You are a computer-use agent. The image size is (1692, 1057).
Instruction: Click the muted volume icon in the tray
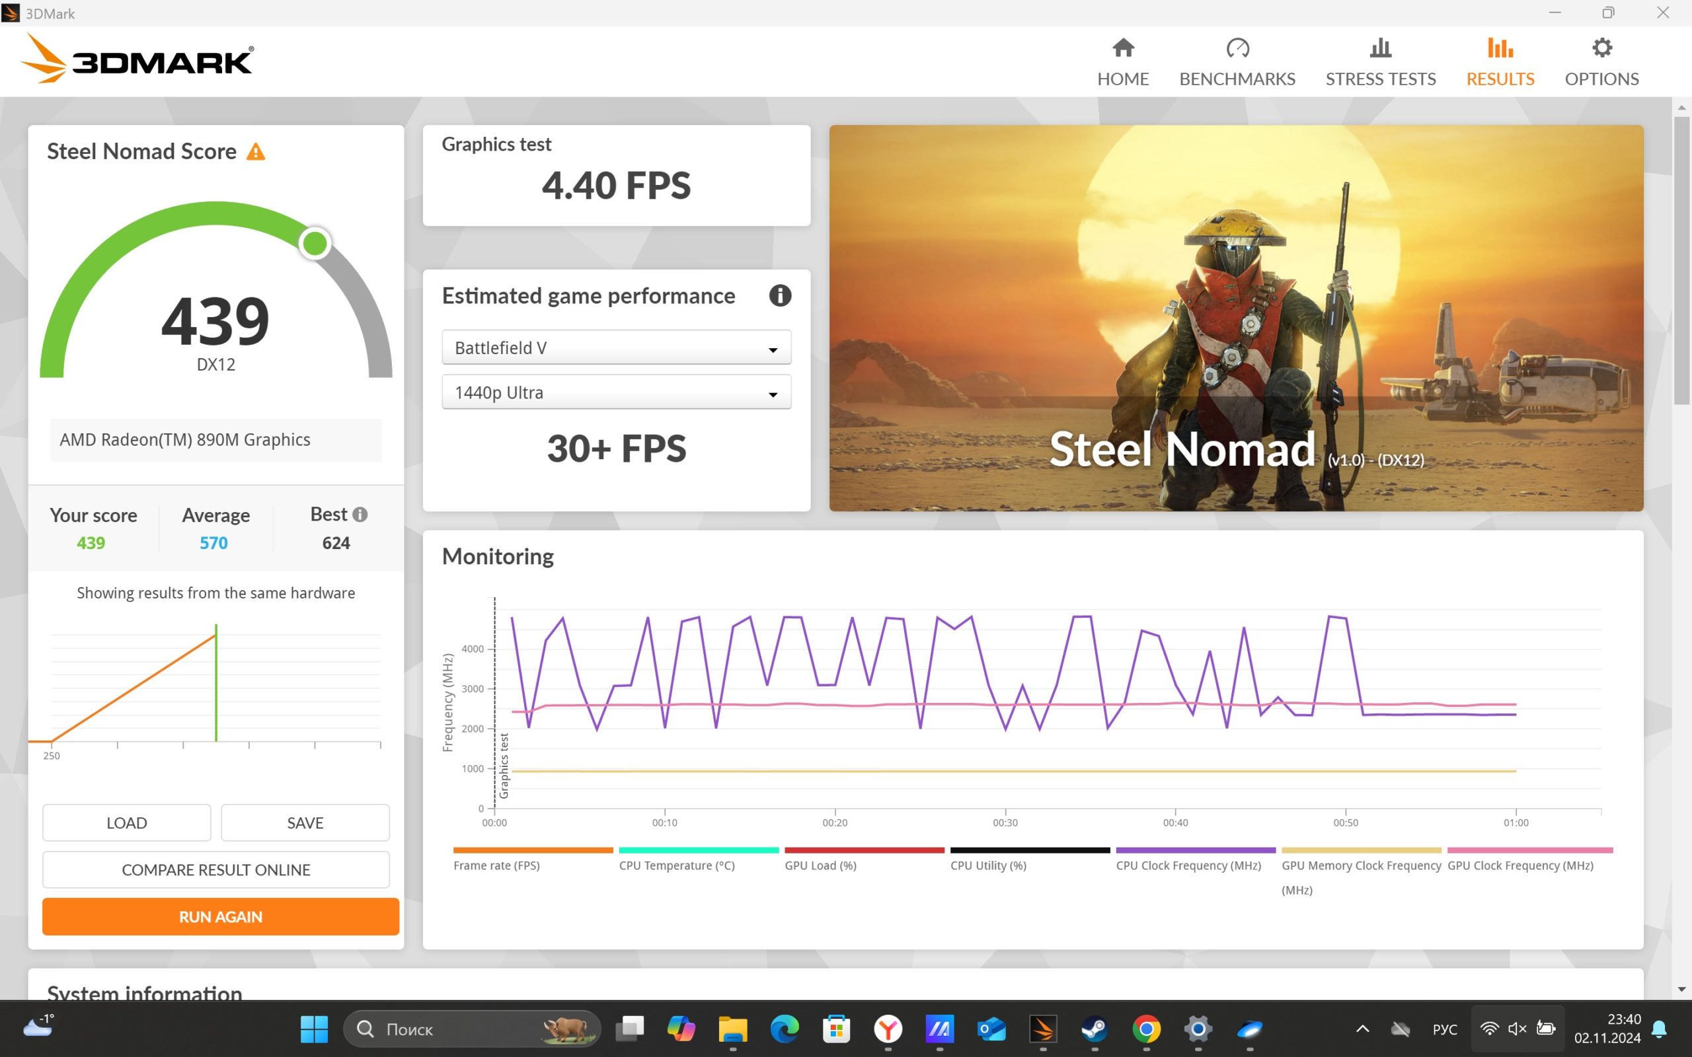pos(1518,1029)
